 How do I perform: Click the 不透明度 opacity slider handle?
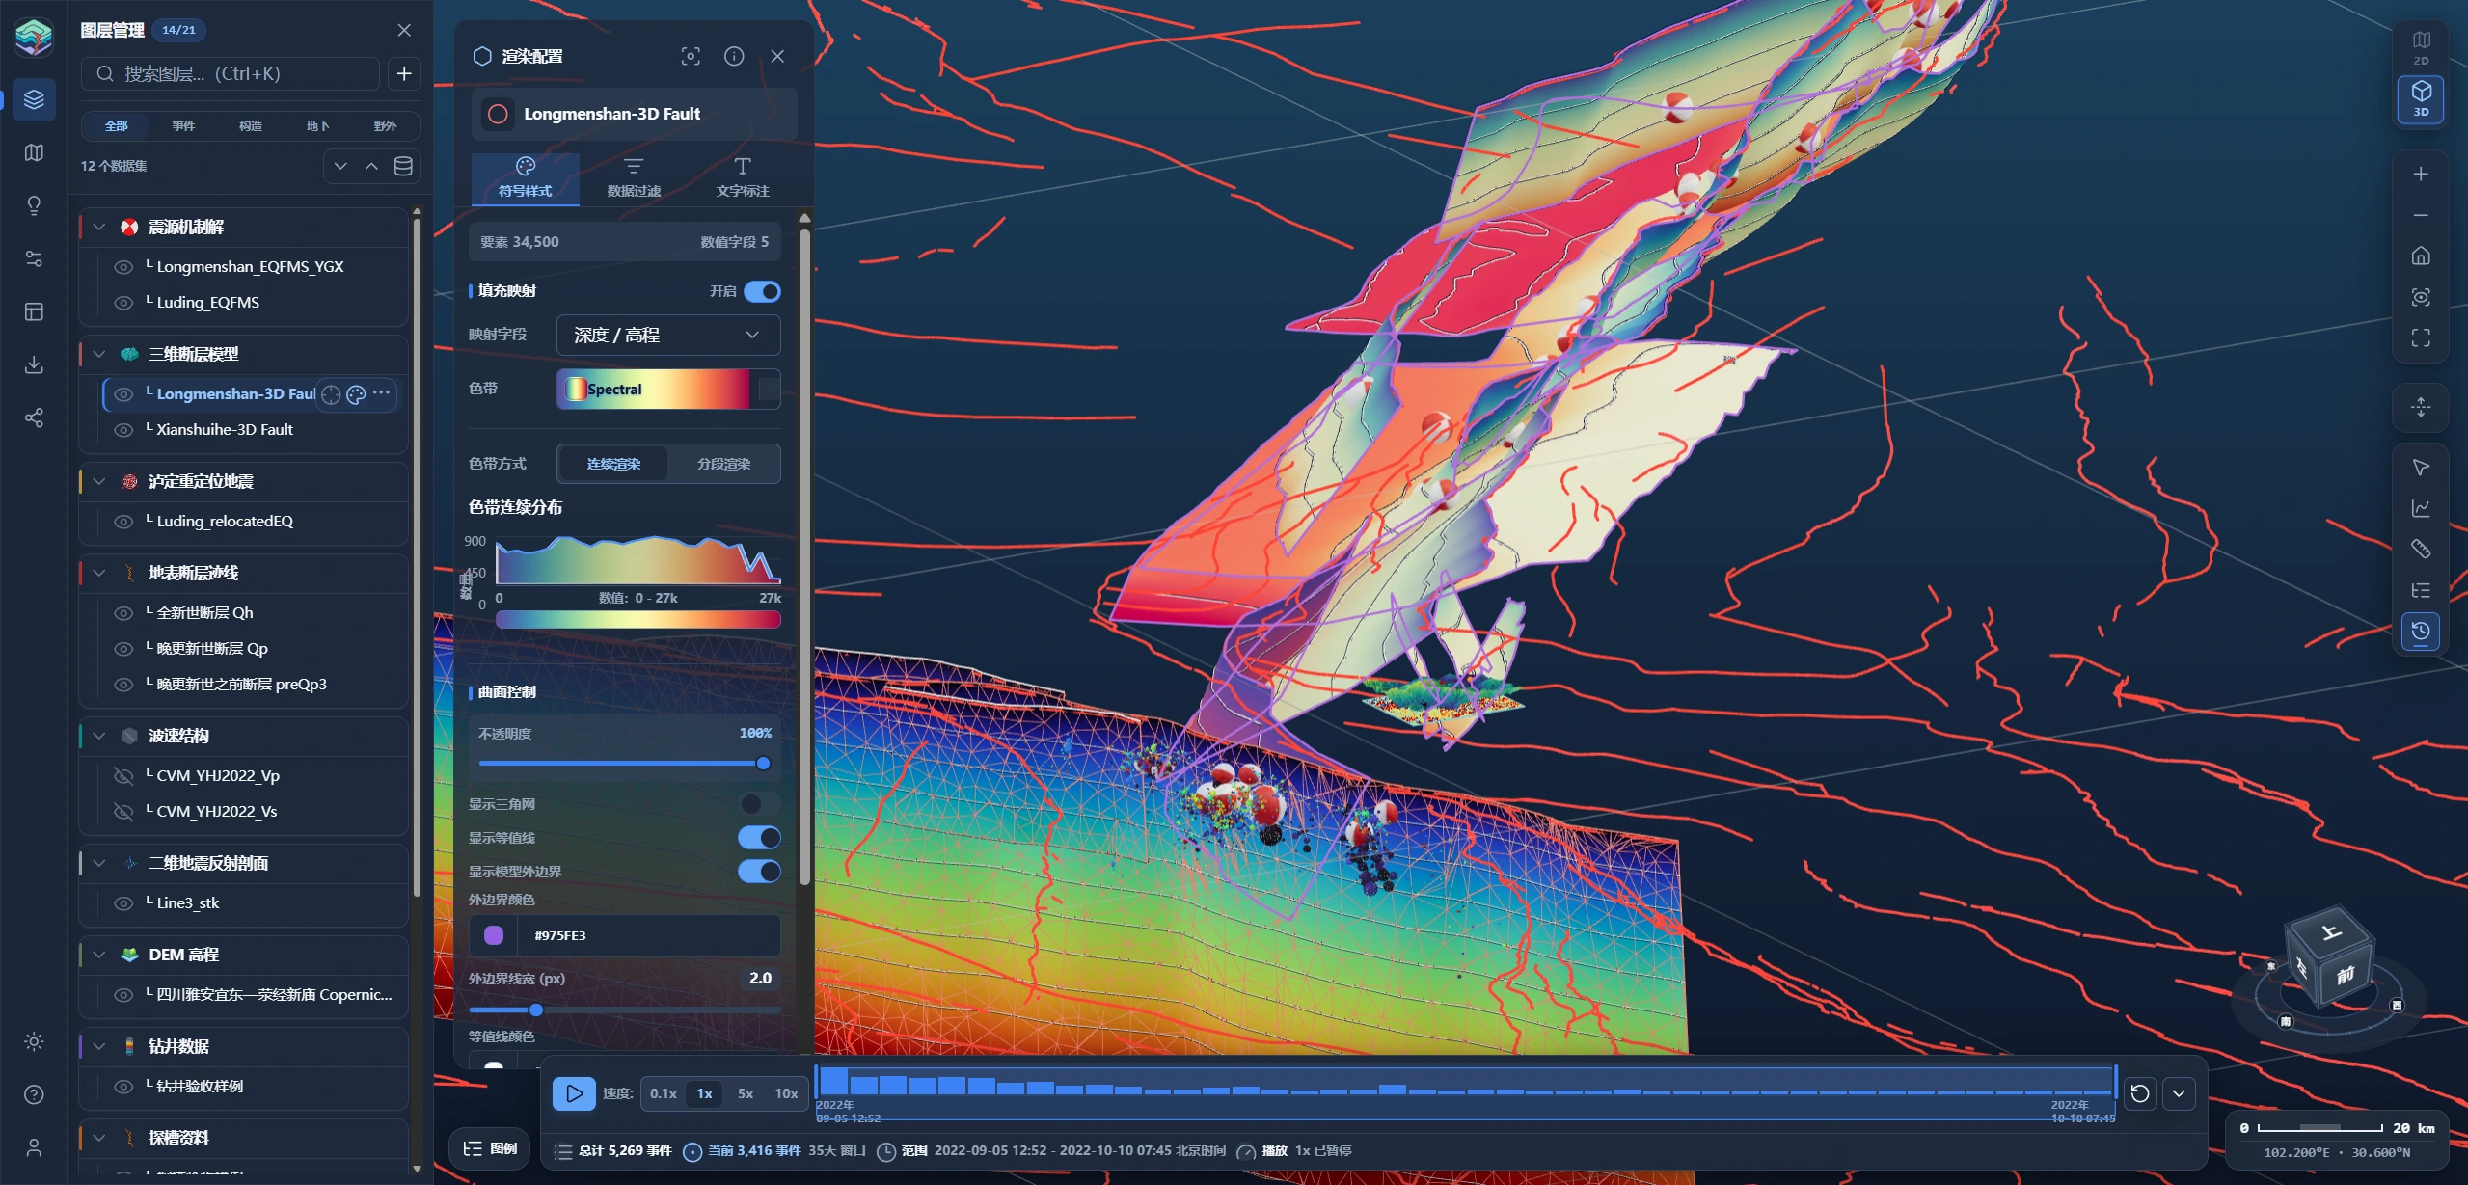tap(763, 764)
